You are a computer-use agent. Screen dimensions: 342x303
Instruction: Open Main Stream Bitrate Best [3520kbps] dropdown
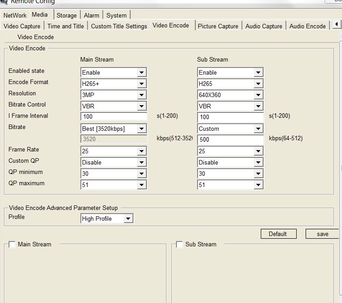(x=114, y=129)
